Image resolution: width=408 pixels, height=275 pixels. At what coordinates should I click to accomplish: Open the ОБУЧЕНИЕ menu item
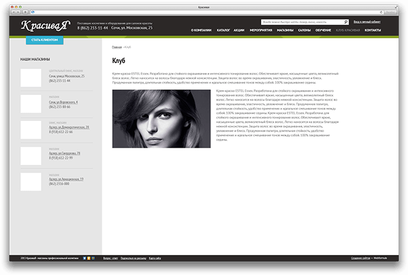(x=323, y=31)
